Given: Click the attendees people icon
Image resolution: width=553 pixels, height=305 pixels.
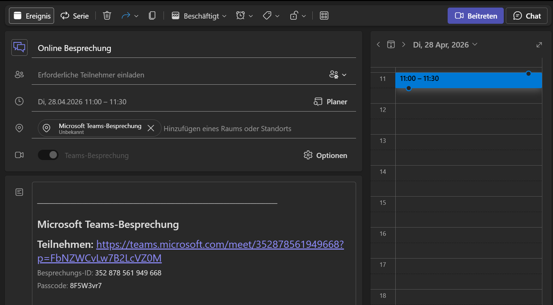Looking at the screenshot, I should coord(19,74).
